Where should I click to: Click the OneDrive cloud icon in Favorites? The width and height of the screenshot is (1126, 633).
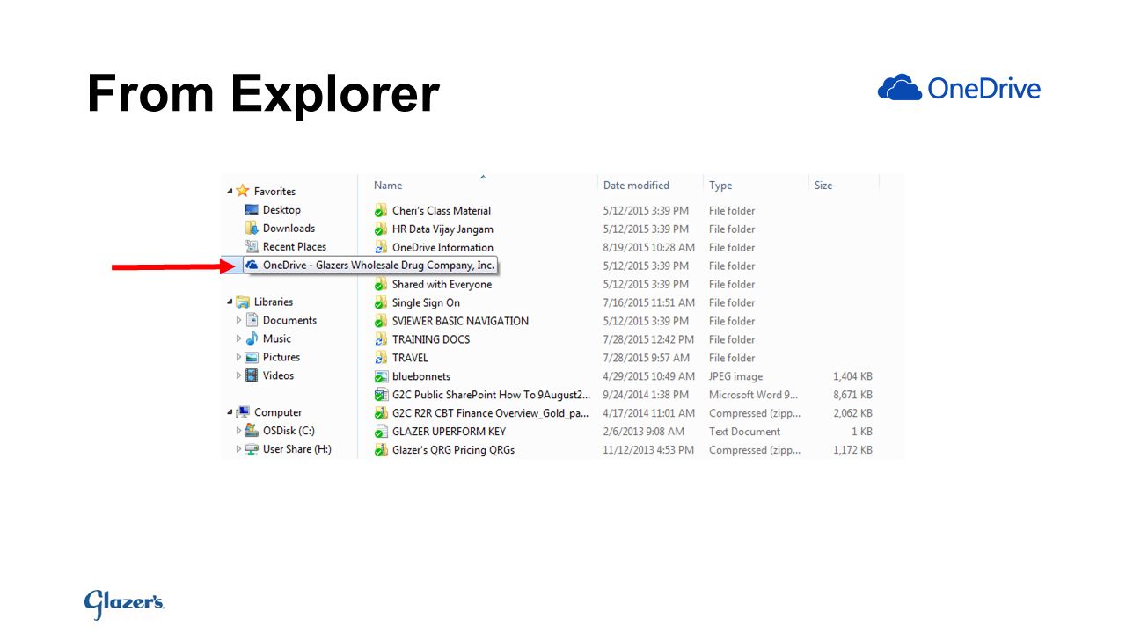[252, 265]
